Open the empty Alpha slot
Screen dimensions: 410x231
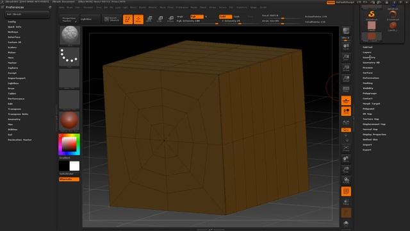point(70,78)
